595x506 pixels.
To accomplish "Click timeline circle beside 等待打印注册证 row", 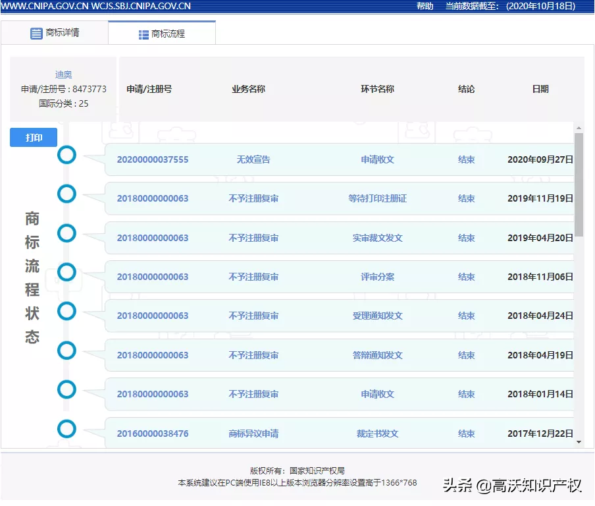I will click(x=66, y=194).
